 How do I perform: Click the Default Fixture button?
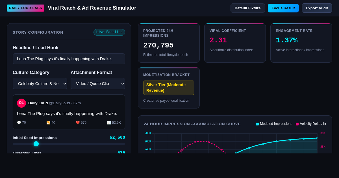[x=247, y=8]
